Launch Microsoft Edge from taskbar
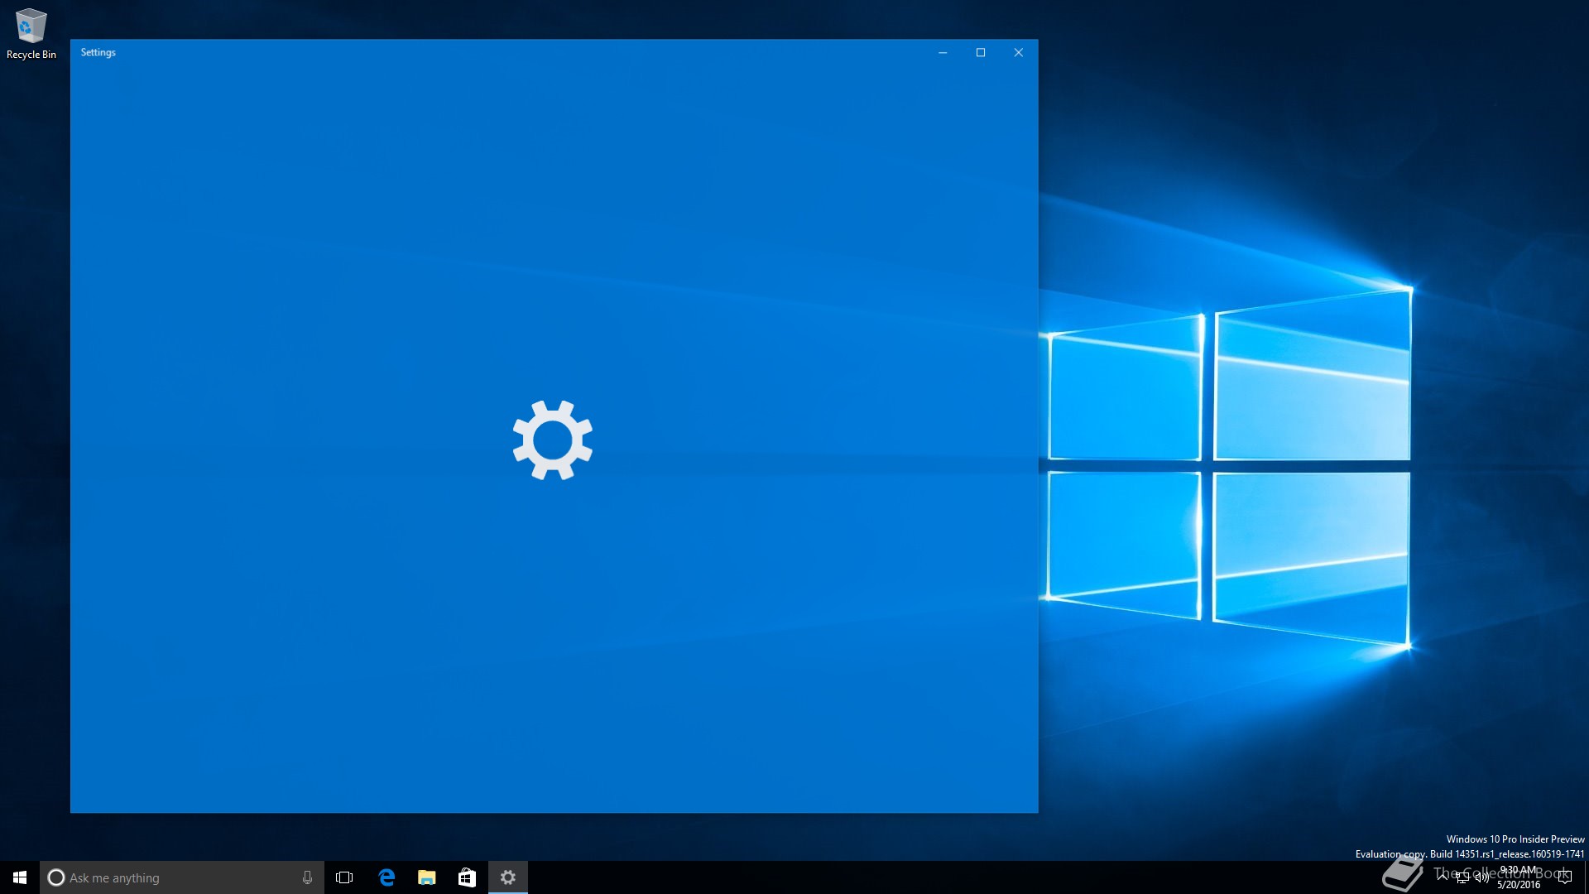The image size is (1589, 894). pos(386,877)
